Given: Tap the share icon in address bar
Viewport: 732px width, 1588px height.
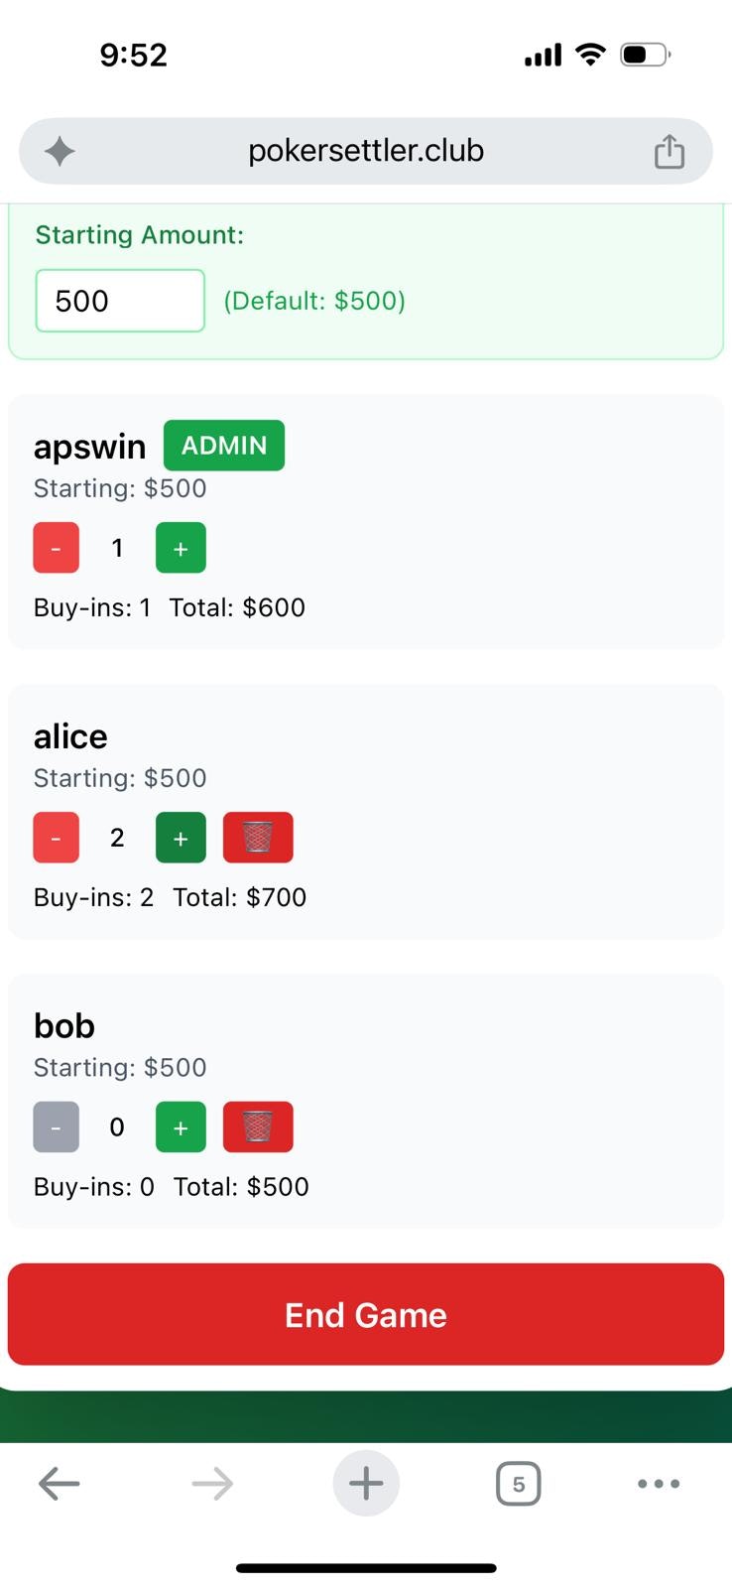Looking at the screenshot, I should 670,151.
